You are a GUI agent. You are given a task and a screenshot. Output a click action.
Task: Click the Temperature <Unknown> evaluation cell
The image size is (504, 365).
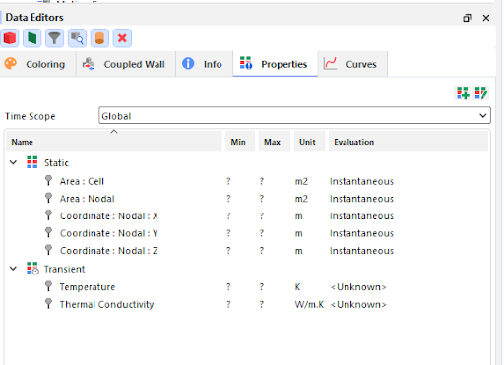tap(358, 287)
